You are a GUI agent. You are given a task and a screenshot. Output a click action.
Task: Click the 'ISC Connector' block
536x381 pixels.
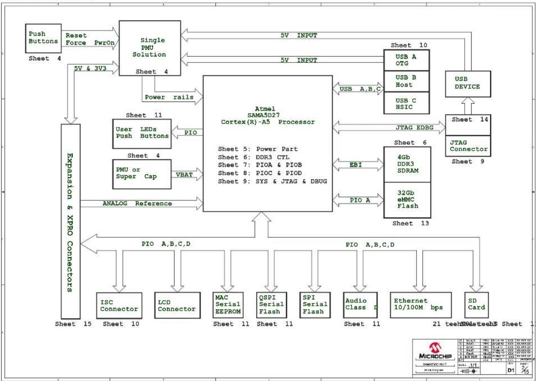click(x=119, y=305)
